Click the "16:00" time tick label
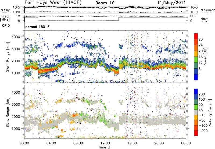The image size is (215, 149). (132, 143)
